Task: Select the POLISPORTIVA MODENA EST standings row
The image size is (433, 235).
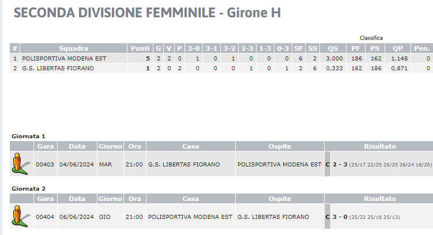Action: [221, 59]
